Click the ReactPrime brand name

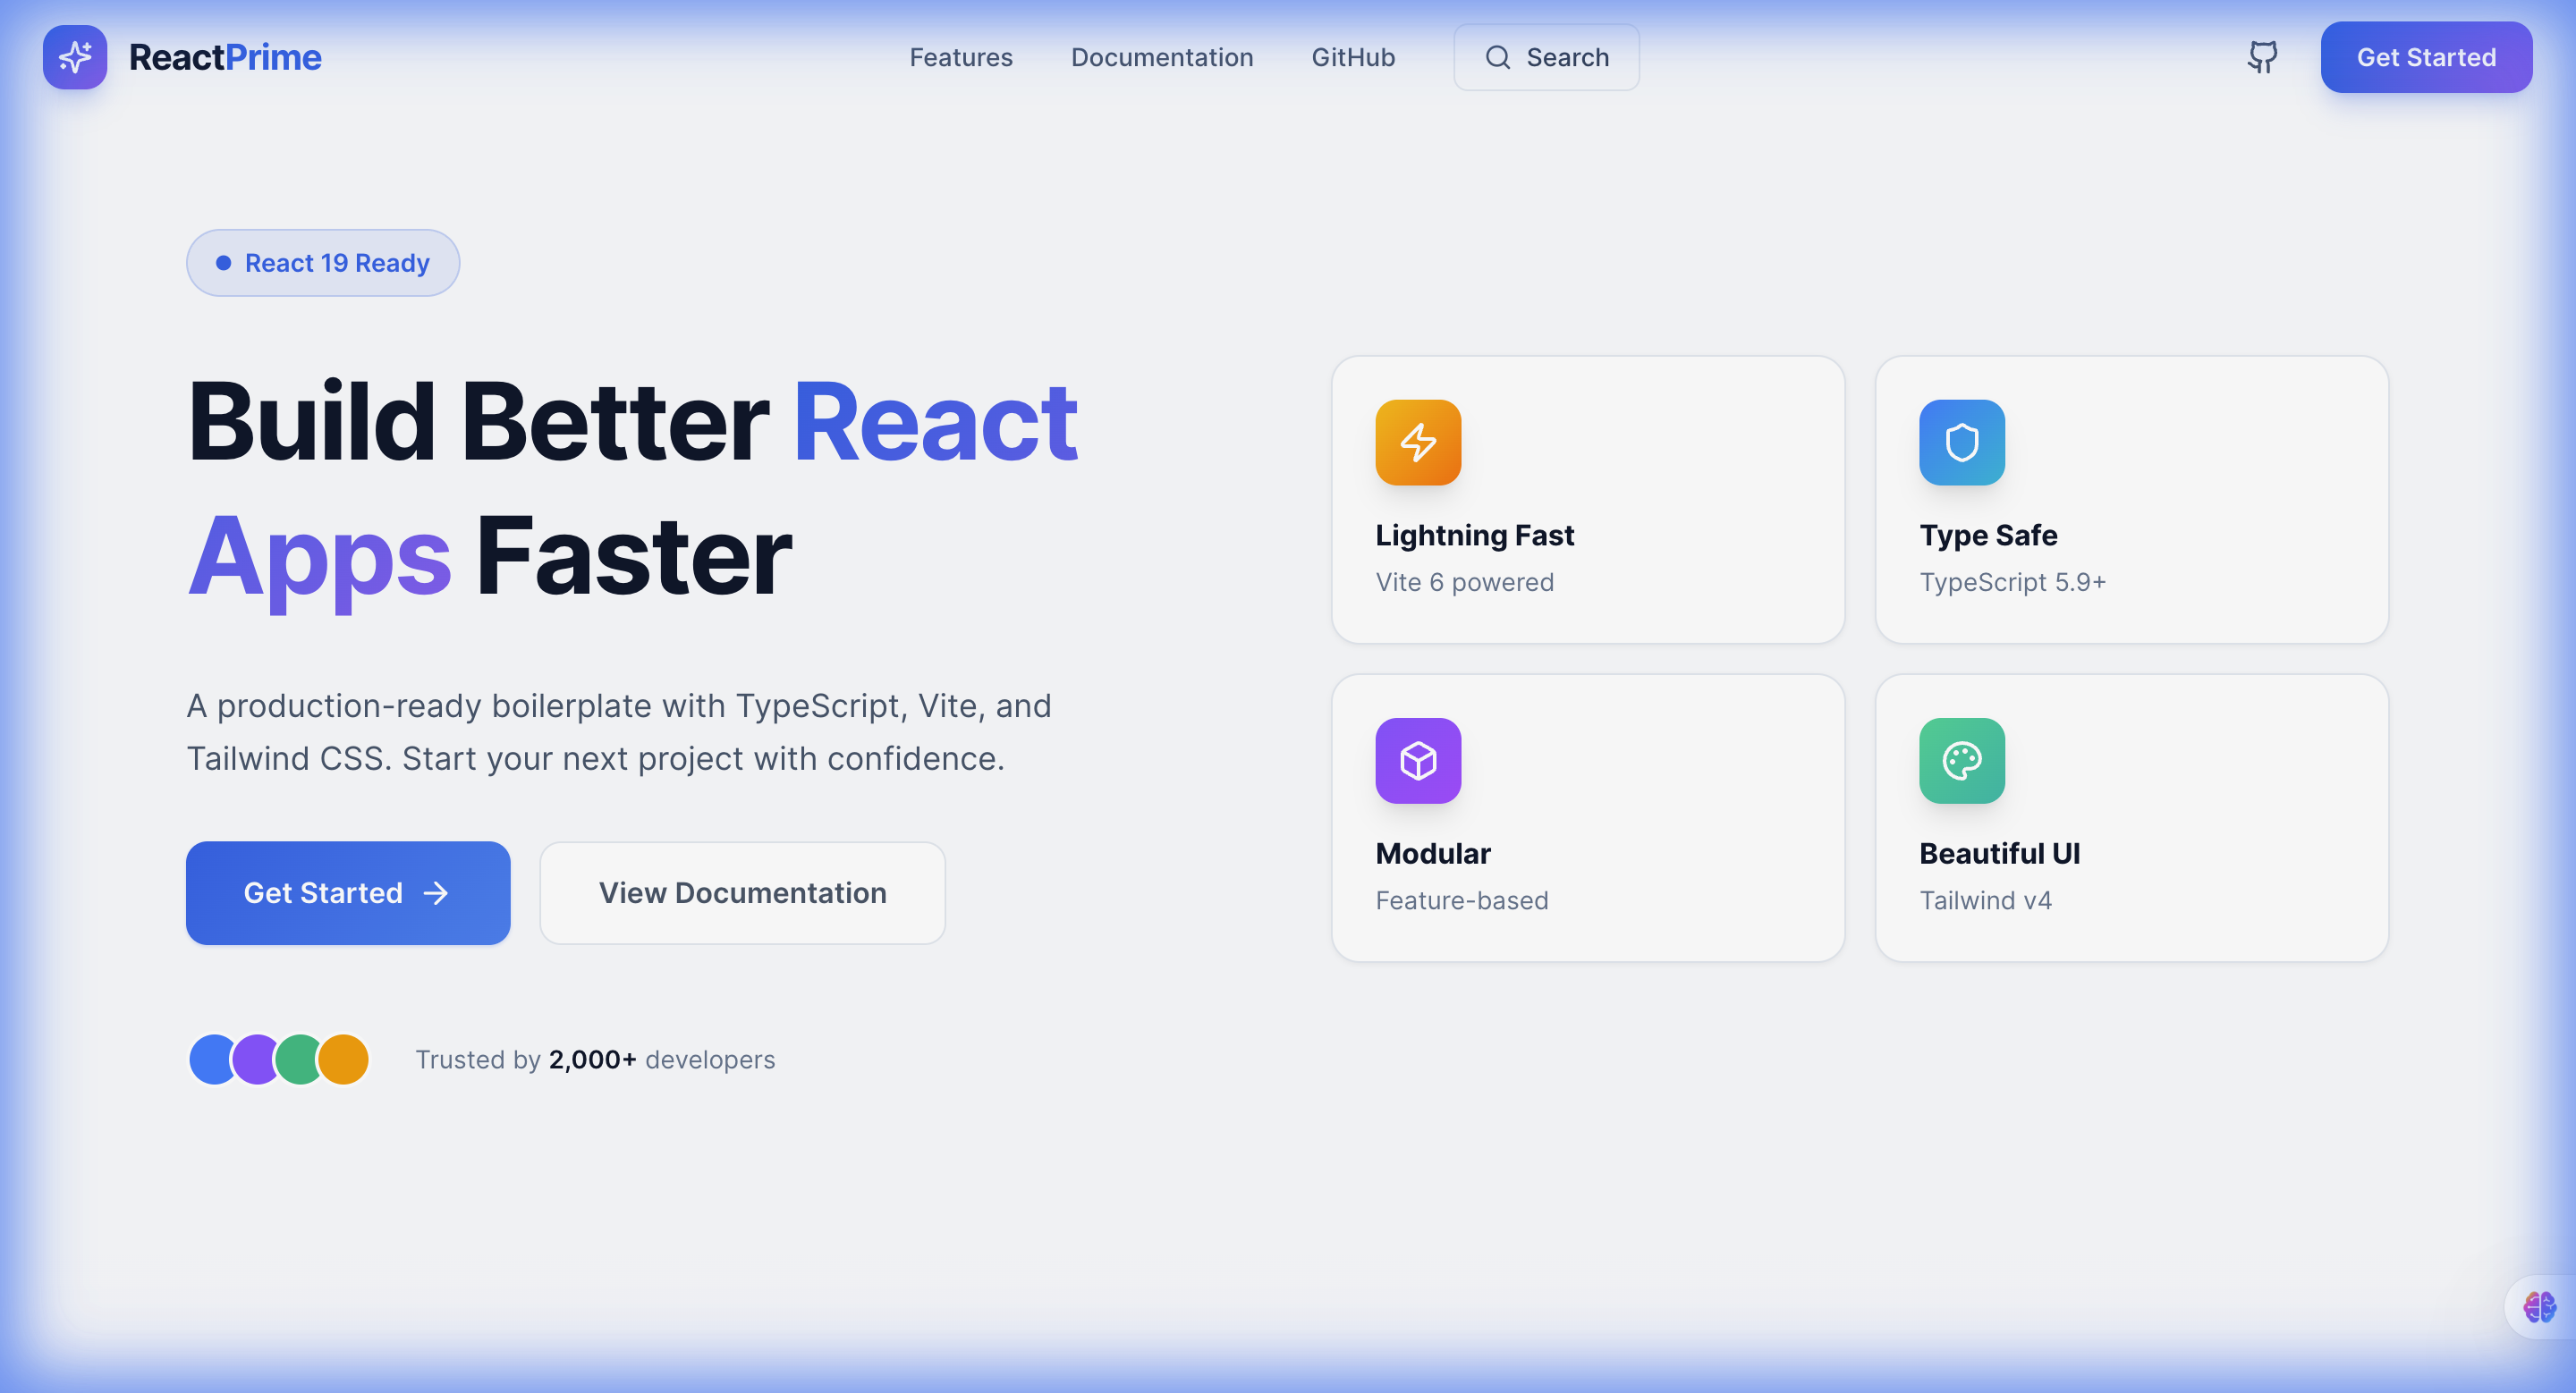225,58
